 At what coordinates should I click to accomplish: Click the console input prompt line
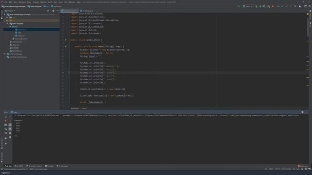coord(16,136)
